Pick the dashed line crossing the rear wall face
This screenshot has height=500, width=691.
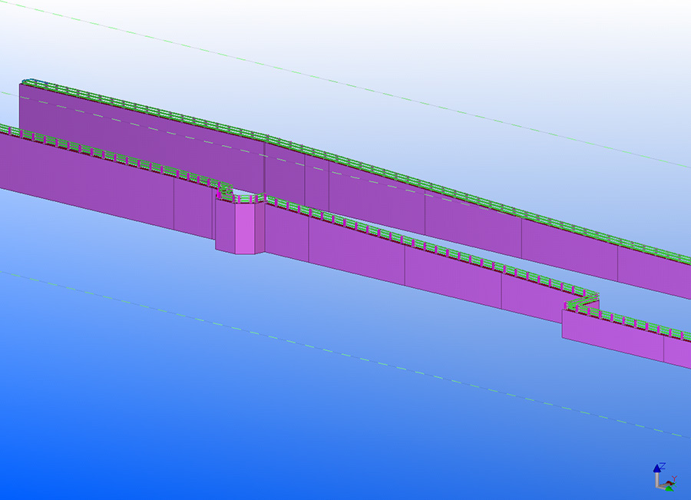click(154, 128)
